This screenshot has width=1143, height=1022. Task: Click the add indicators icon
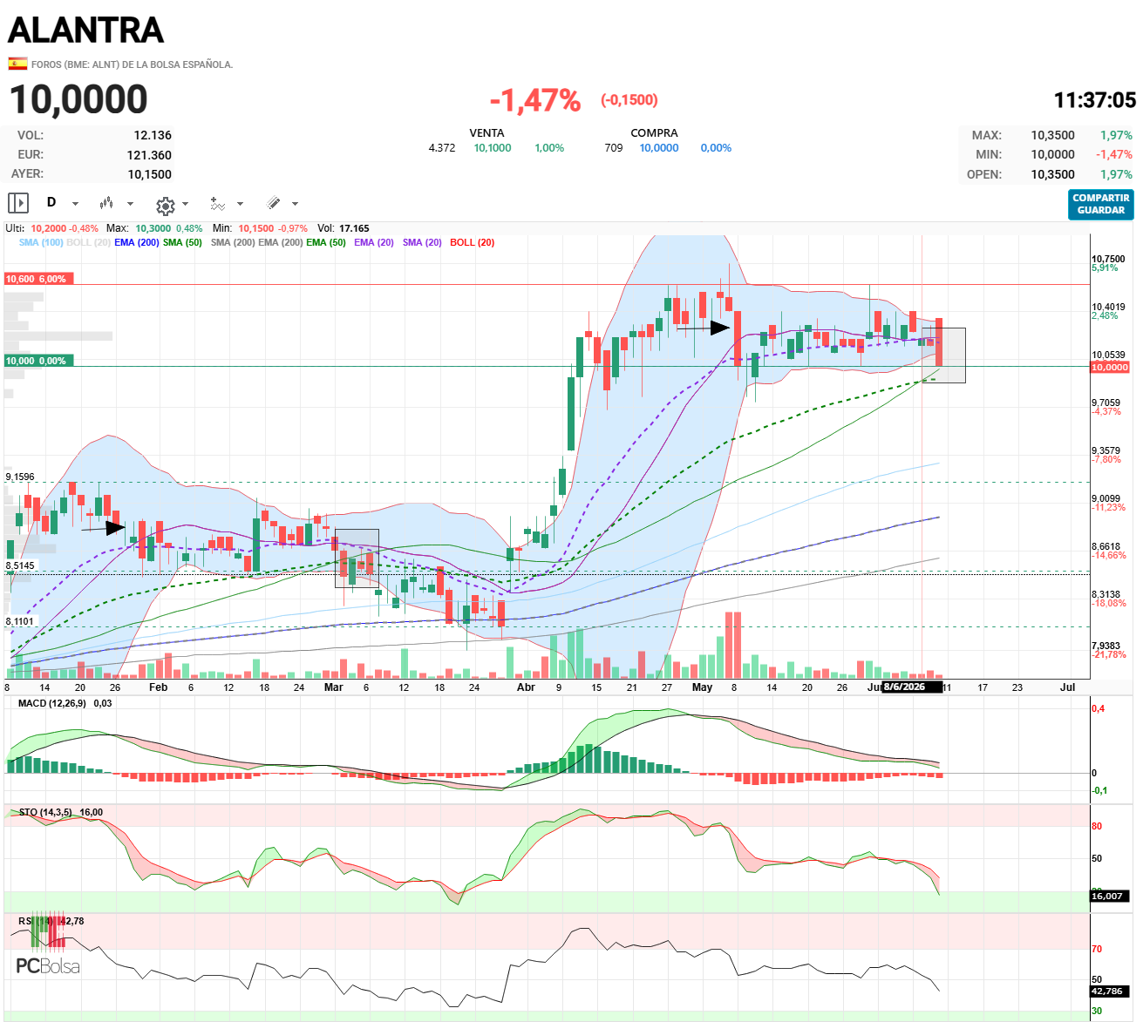pos(218,204)
